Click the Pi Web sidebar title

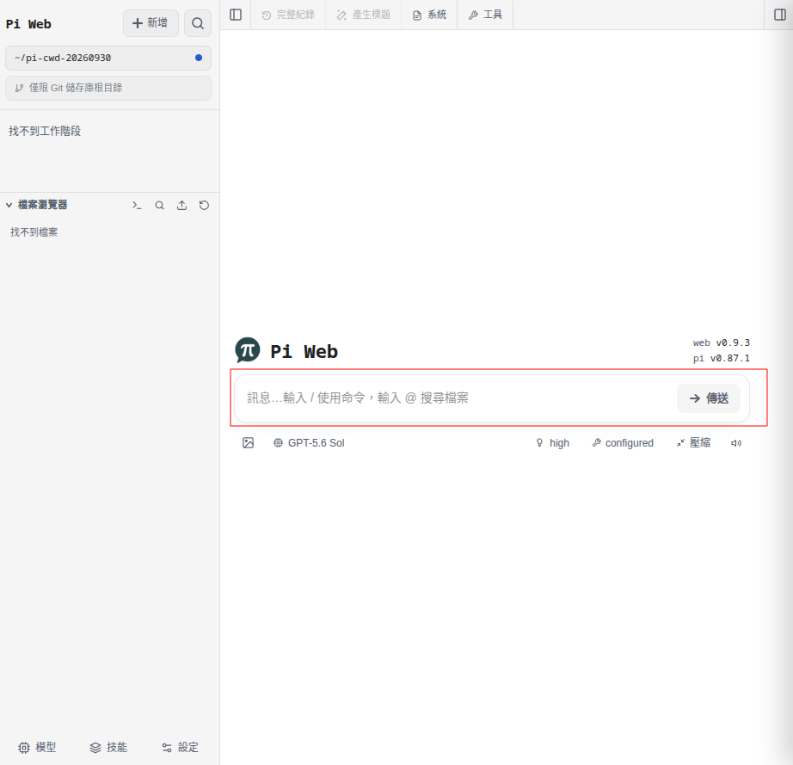tap(28, 24)
